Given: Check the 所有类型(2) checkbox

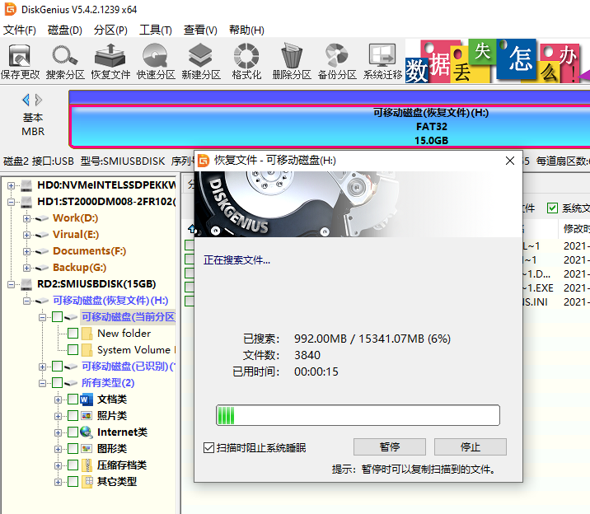Looking at the screenshot, I should pos(57,383).
